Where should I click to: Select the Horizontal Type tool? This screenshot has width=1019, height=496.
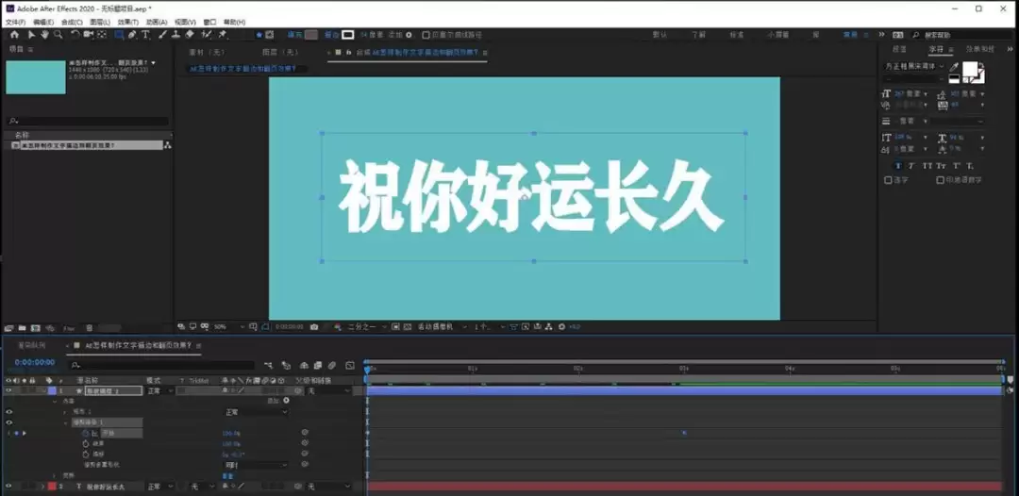145,34
